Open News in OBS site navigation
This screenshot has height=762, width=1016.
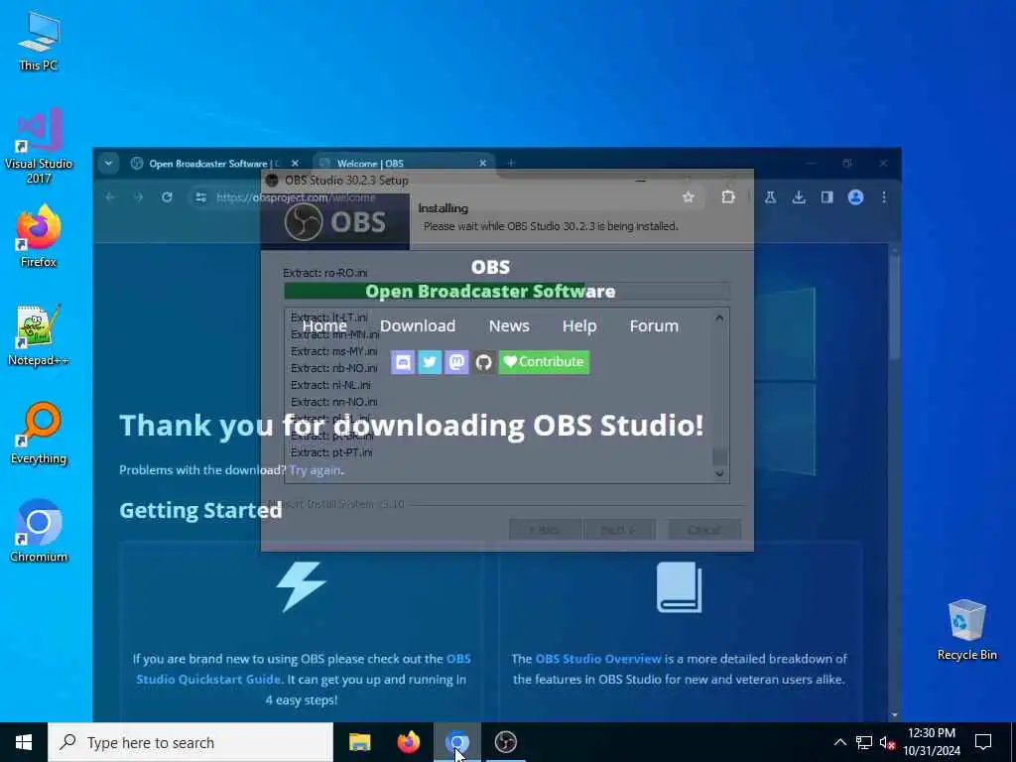(509, 325)
